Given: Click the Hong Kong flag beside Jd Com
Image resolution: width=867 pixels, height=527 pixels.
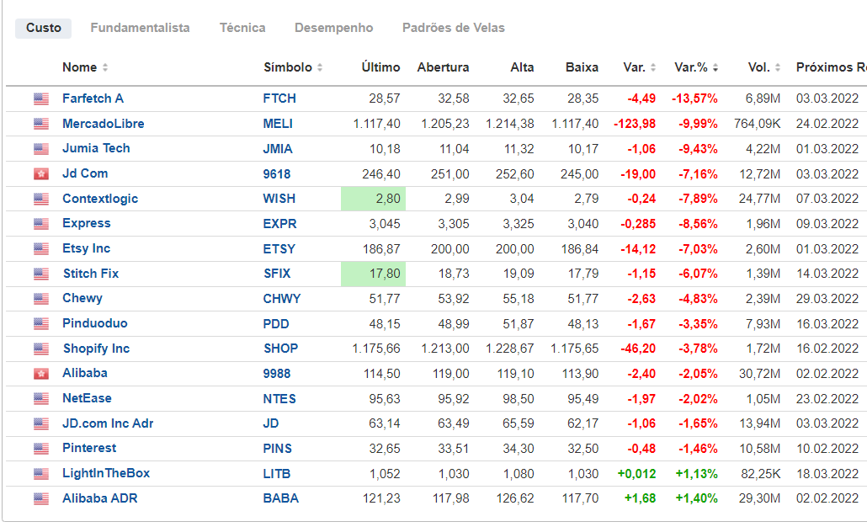Looking at the screenshot, I should pos(41,174).
